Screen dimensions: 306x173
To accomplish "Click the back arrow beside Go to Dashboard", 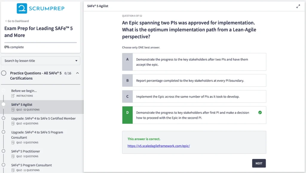I will pos(6,21).
